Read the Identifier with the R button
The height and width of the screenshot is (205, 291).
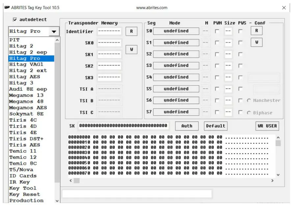click(131, 31)
